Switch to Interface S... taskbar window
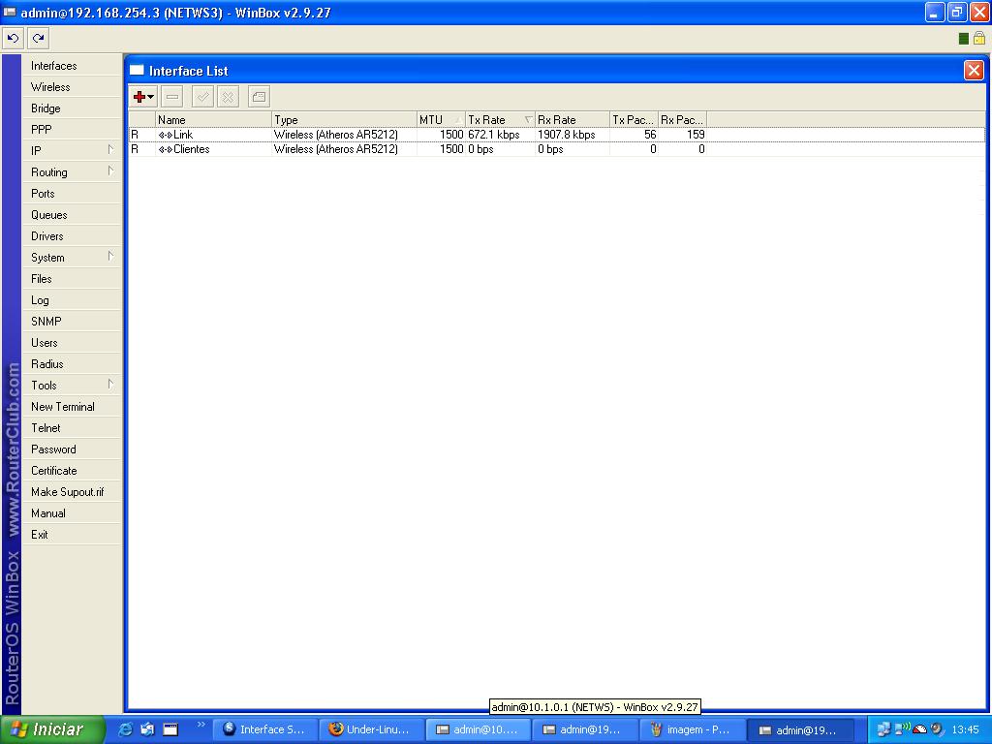Image resolution: width=992 pixels, height=744 pixels. tap(263, 729)
